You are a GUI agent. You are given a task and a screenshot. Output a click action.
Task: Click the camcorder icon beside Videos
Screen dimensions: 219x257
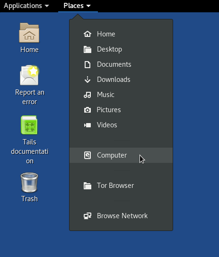point(88,125)
